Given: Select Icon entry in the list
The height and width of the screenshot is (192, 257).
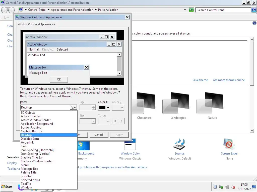Looking at the screenshot, I should click(49, 146).
